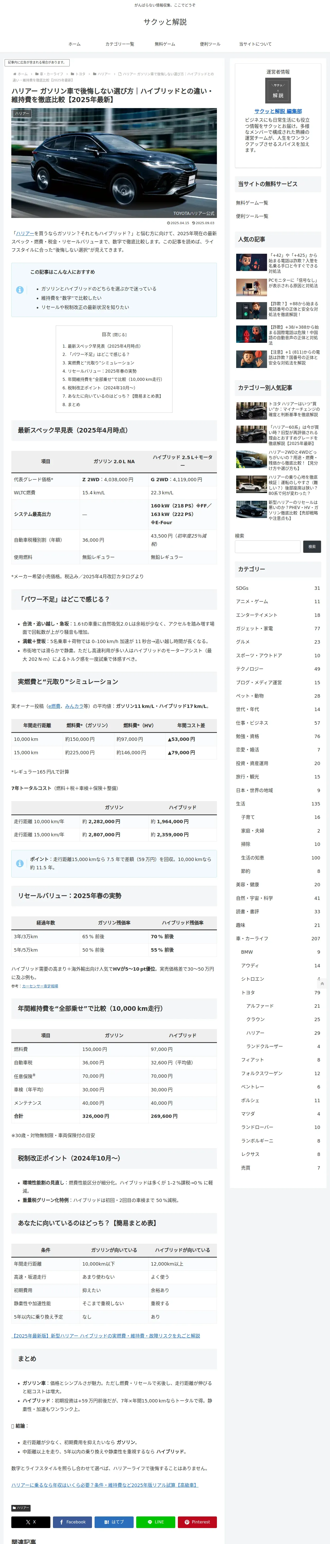Click the info icon in ポイント box
This screenshot has height=1544, width=330.
20,864
